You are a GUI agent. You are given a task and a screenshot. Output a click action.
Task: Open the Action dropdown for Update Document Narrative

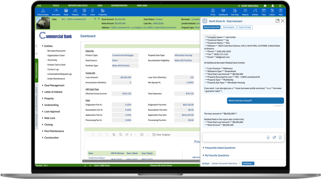(226, 163)
